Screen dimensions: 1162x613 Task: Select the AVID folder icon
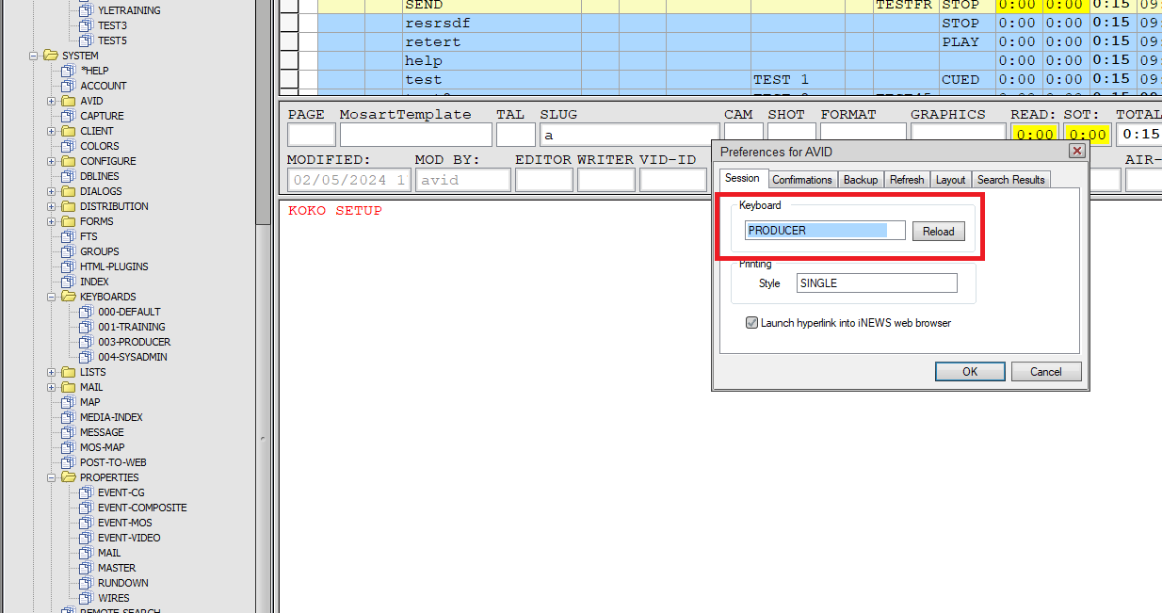tap(69, 101)
